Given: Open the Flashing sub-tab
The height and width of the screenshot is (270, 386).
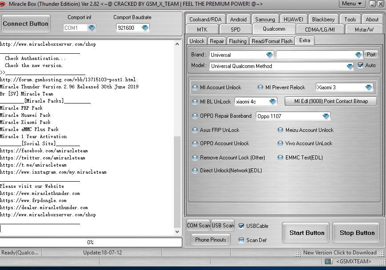Looking at the screenshot, I should pos(238,41).
